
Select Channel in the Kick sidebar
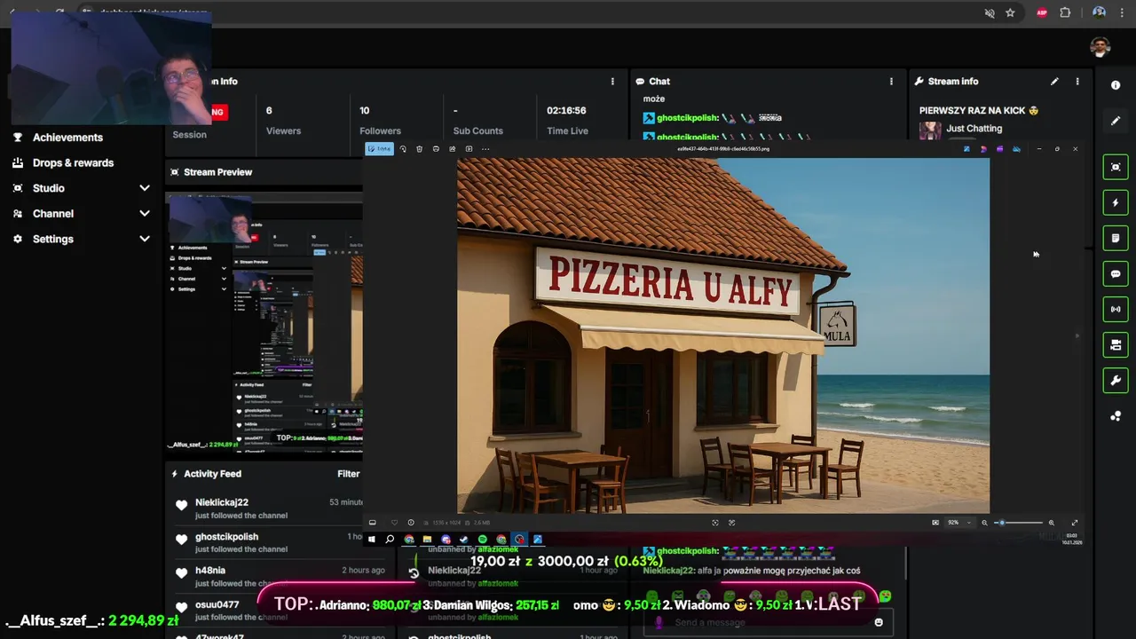tap(53, 214)
